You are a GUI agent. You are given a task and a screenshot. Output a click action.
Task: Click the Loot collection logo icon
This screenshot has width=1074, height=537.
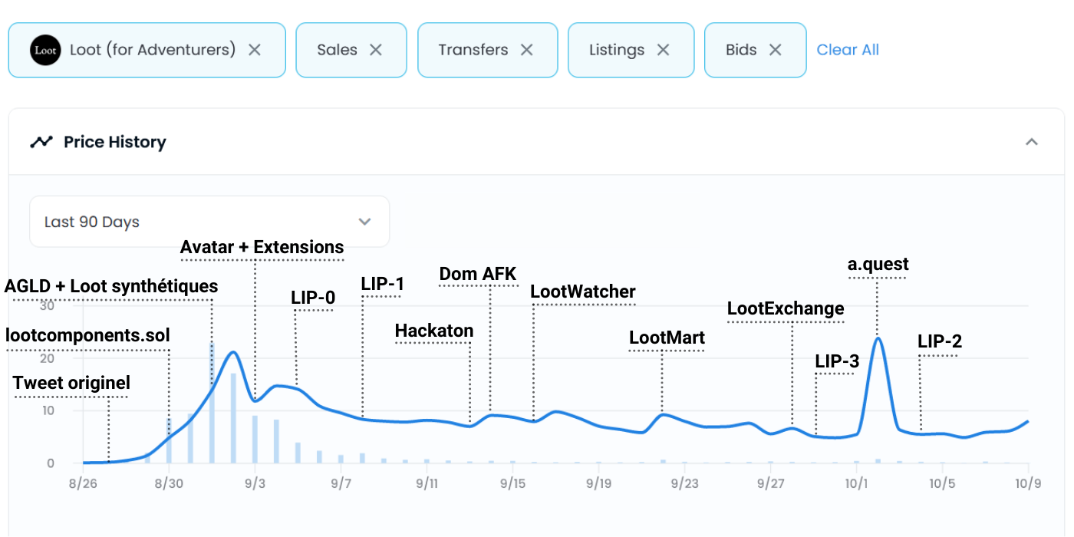tap(45, 50)
